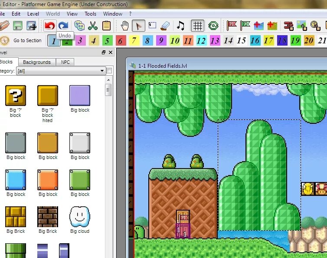Viewport: 327px width, 258px height.
Task: Switch to the Backgrounds tab
Action: point(37,62)
